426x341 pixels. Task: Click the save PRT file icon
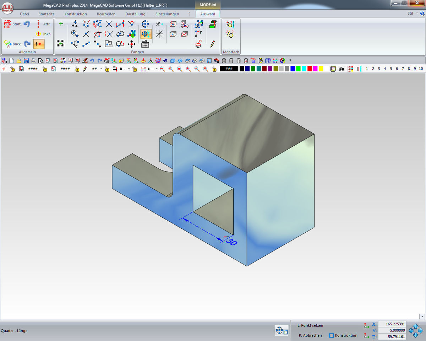point(26,61)
